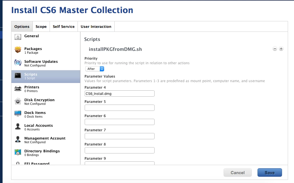Select the Packages box icon

pos(18,50)
